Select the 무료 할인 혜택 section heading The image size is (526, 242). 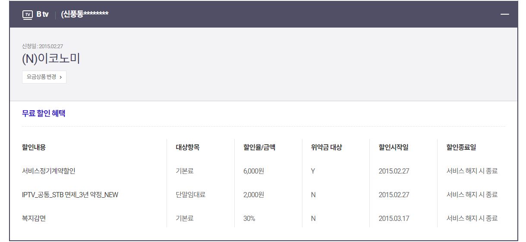click(44, 114)
